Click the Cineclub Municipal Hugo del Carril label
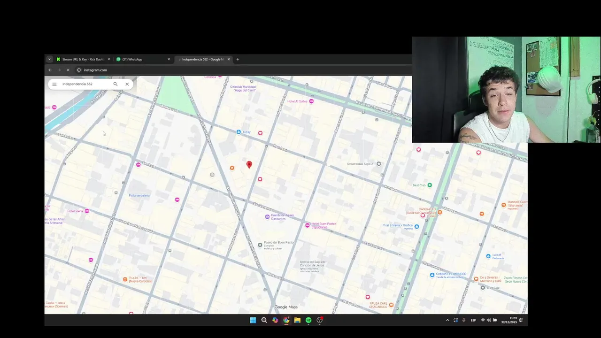 coord(243,88)
